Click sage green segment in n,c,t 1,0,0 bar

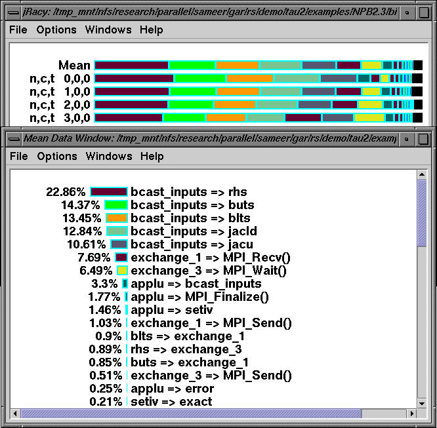click(281, 92)
